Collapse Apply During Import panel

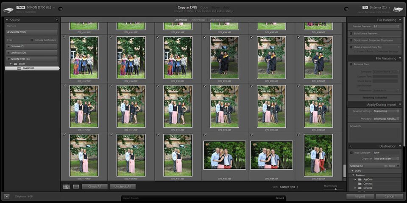400,105
